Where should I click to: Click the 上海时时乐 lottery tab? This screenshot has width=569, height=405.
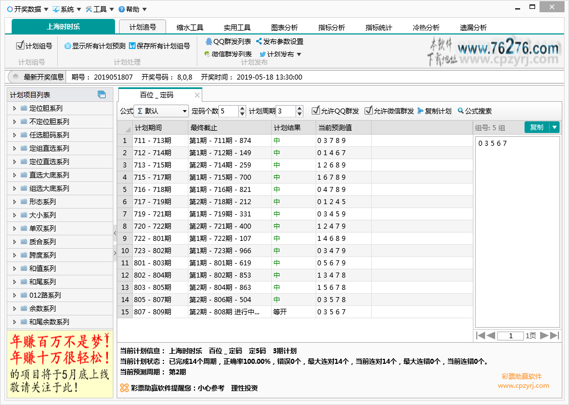(63, 27)
